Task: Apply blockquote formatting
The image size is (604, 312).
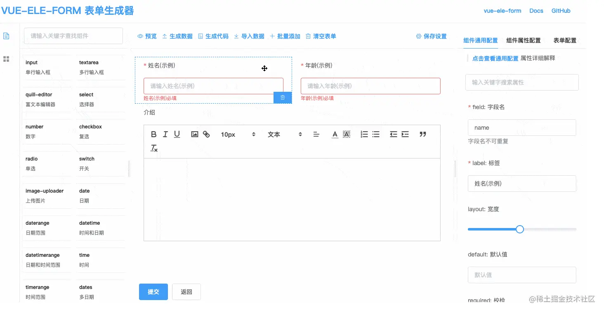Action: coord(423,134)
